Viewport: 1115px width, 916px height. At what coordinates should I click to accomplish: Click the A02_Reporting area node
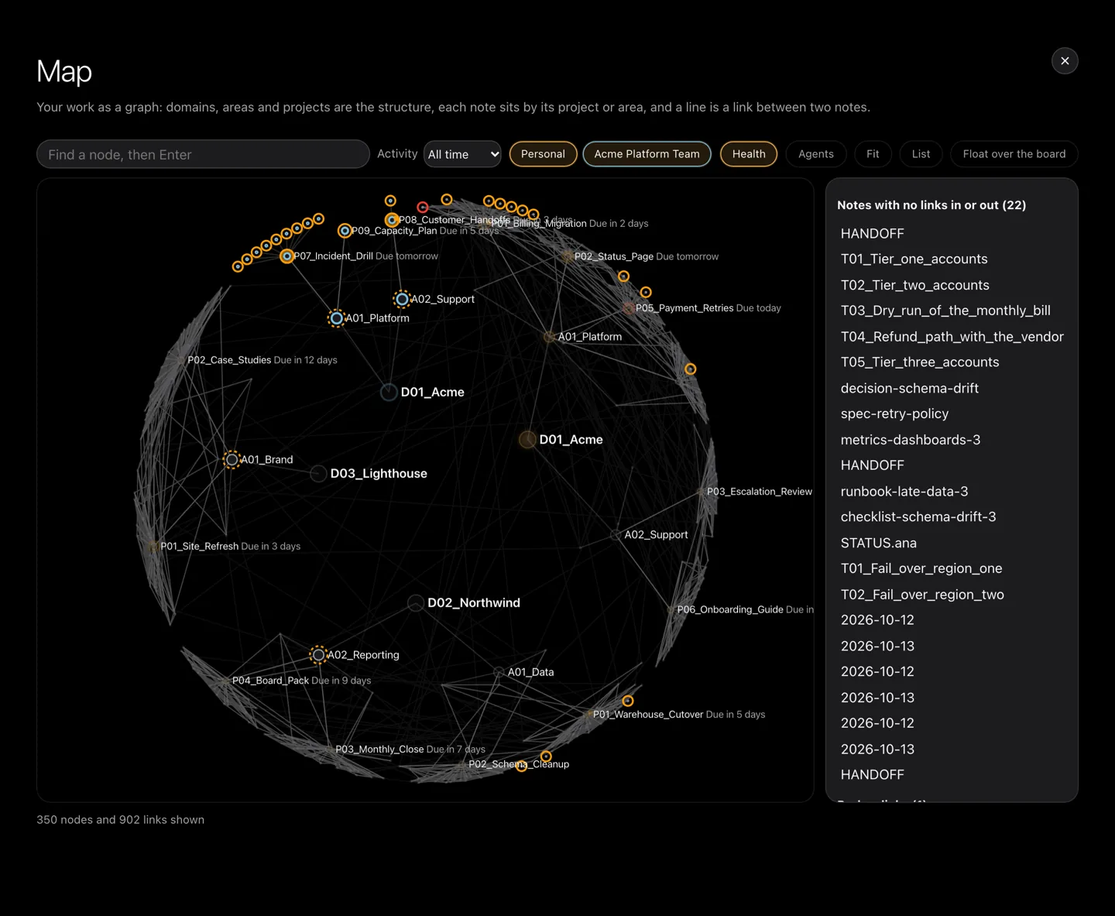click(318, 655)
